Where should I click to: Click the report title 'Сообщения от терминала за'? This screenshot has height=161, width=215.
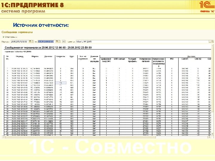(48, 48)
